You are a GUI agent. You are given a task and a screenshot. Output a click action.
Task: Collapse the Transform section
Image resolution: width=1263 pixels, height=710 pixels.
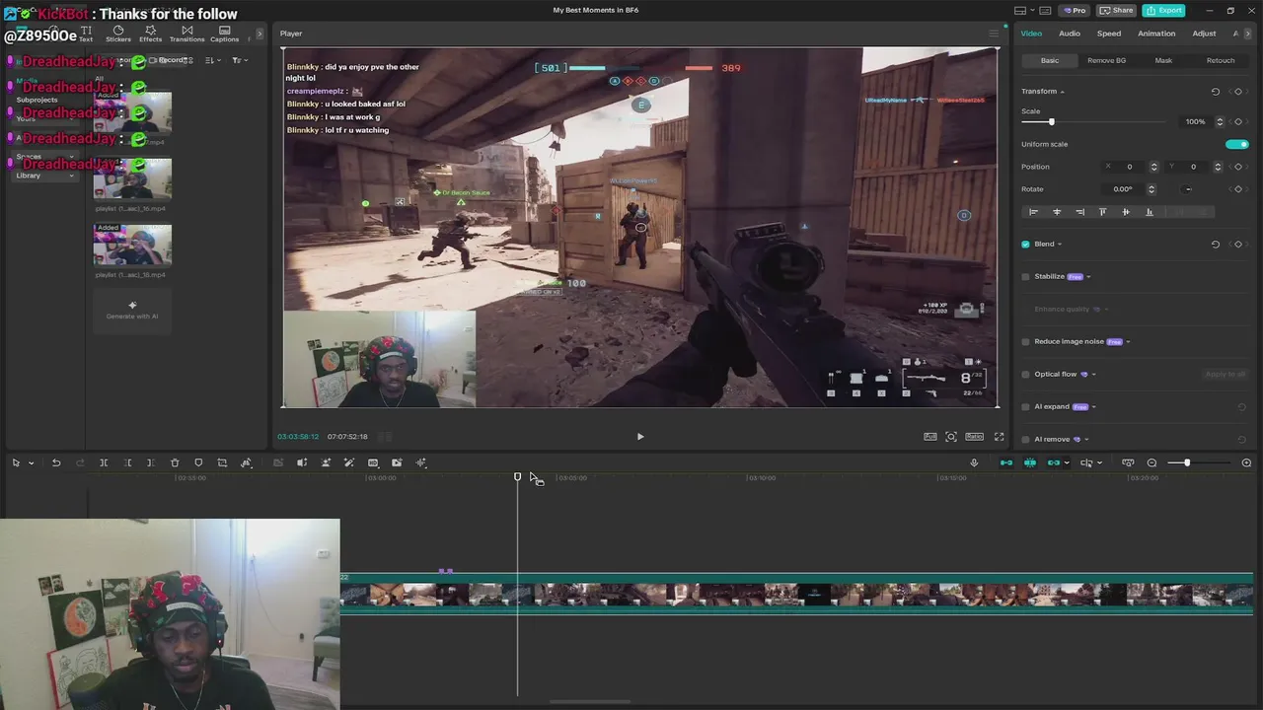(1062, 92)
